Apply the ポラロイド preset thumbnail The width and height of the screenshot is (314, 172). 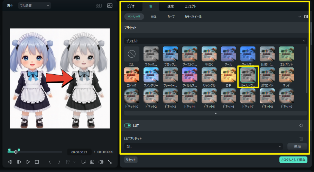[267, 75]
